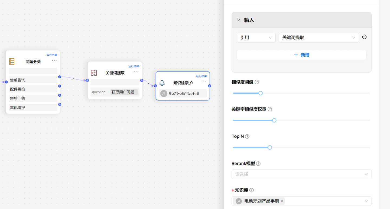Click the 关键词提取 node's extraction icon
This screenshot has height=209, width=390.
pos(94,73)
